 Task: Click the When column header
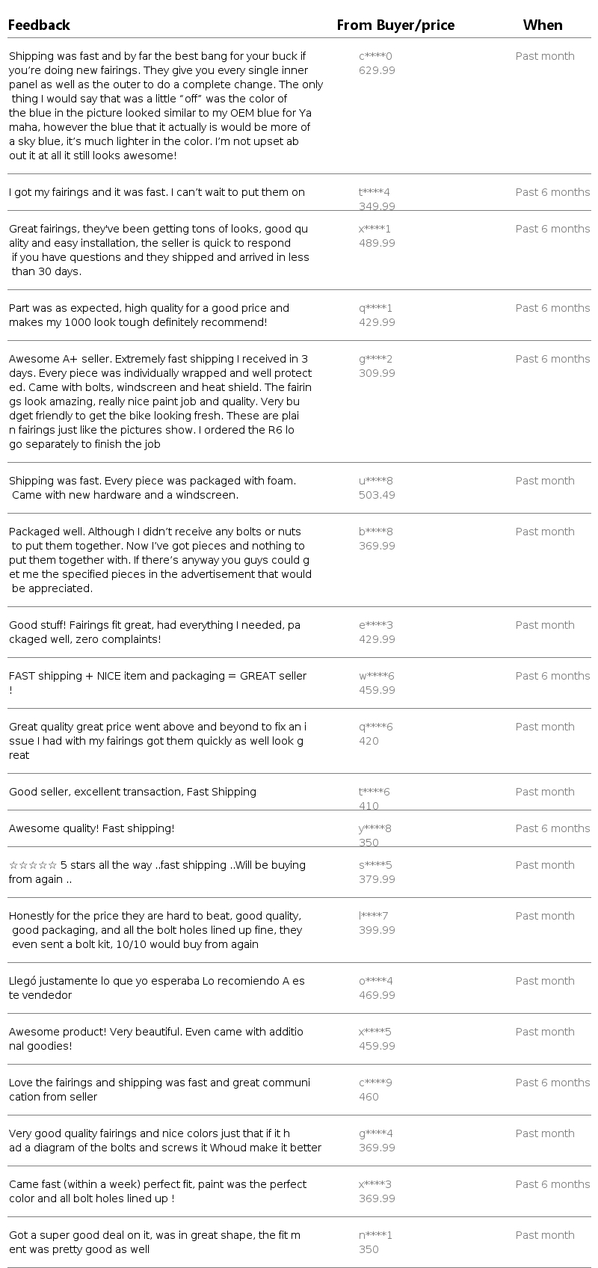(543, 25)
